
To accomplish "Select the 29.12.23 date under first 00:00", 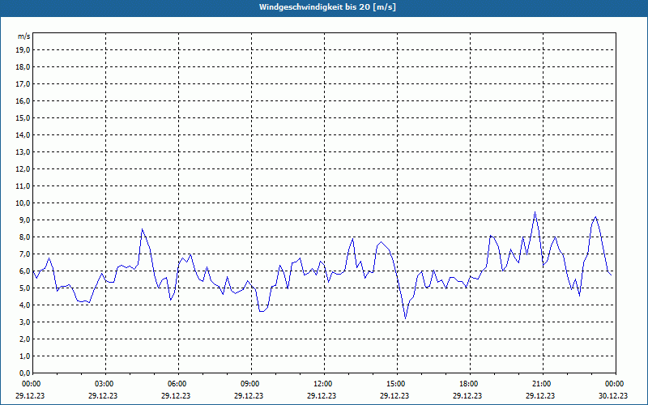I will (30, 395).
